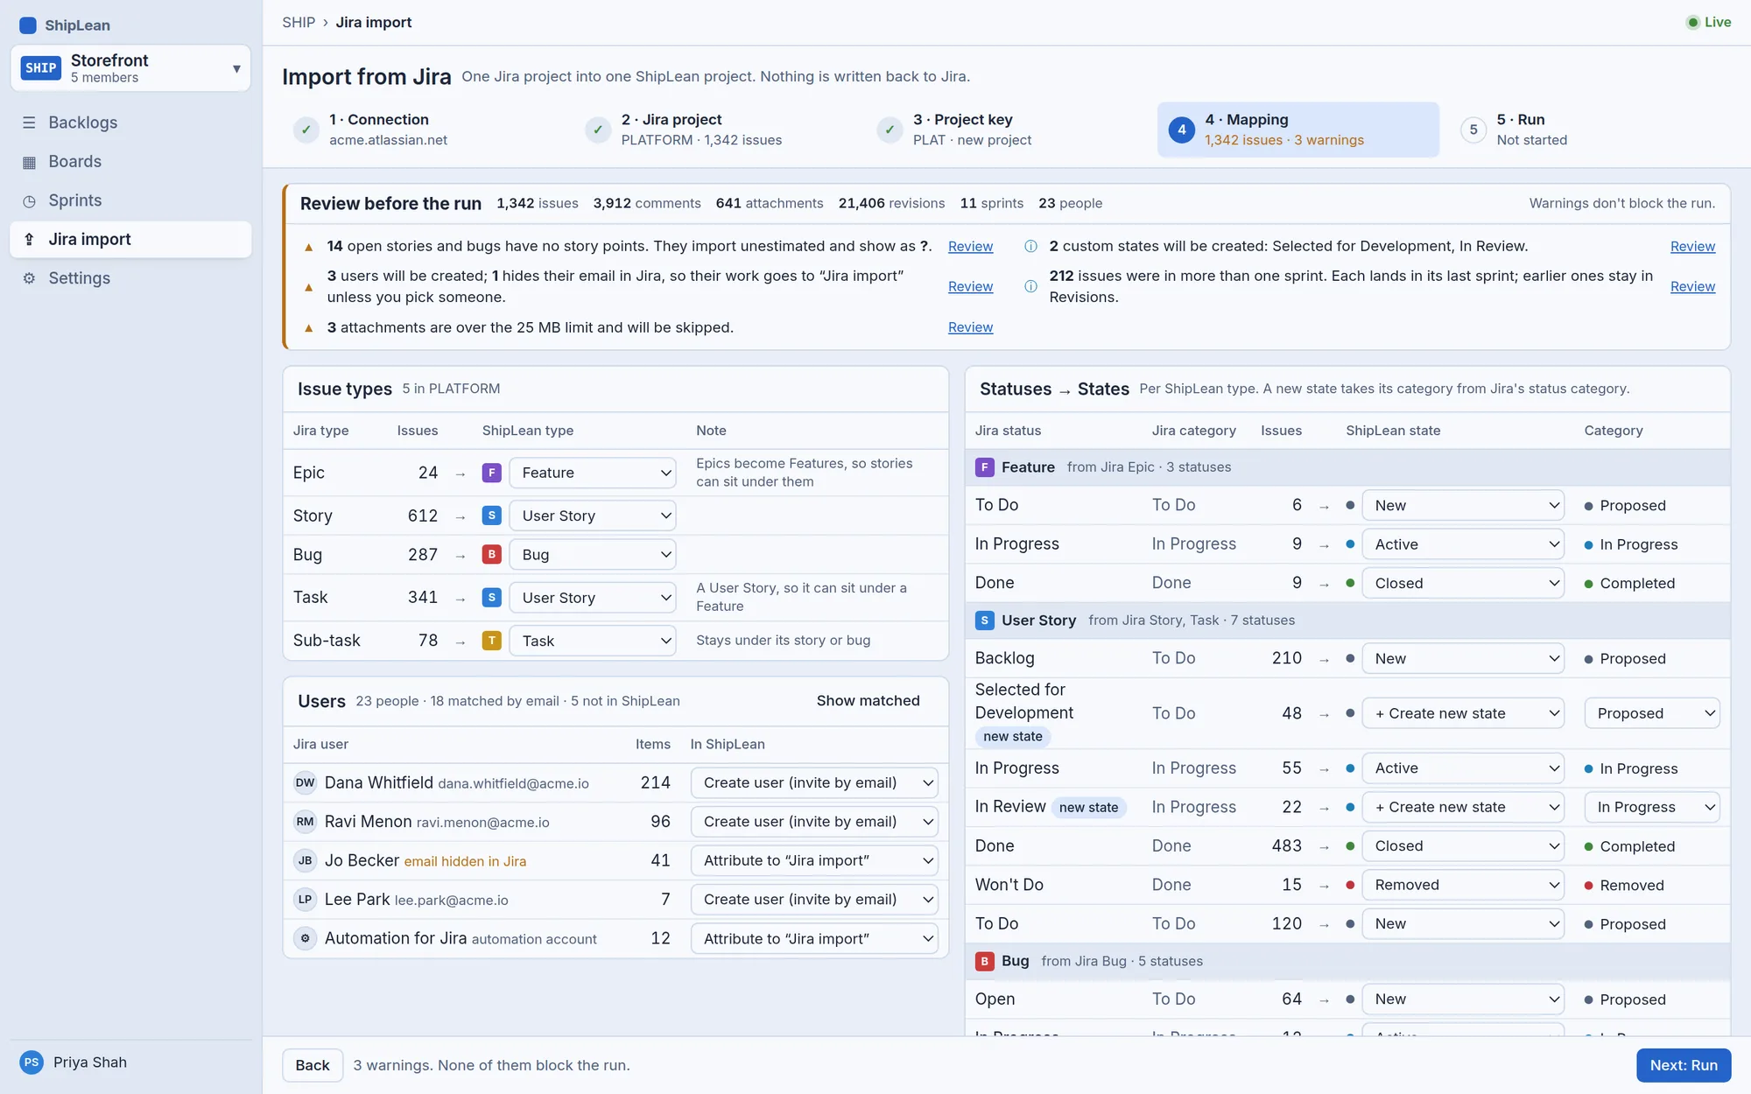Viewport: 1751px width, 1094px height.
Task: Open the state dropdown for Selected for Development
Action: tap(1463, 714)
